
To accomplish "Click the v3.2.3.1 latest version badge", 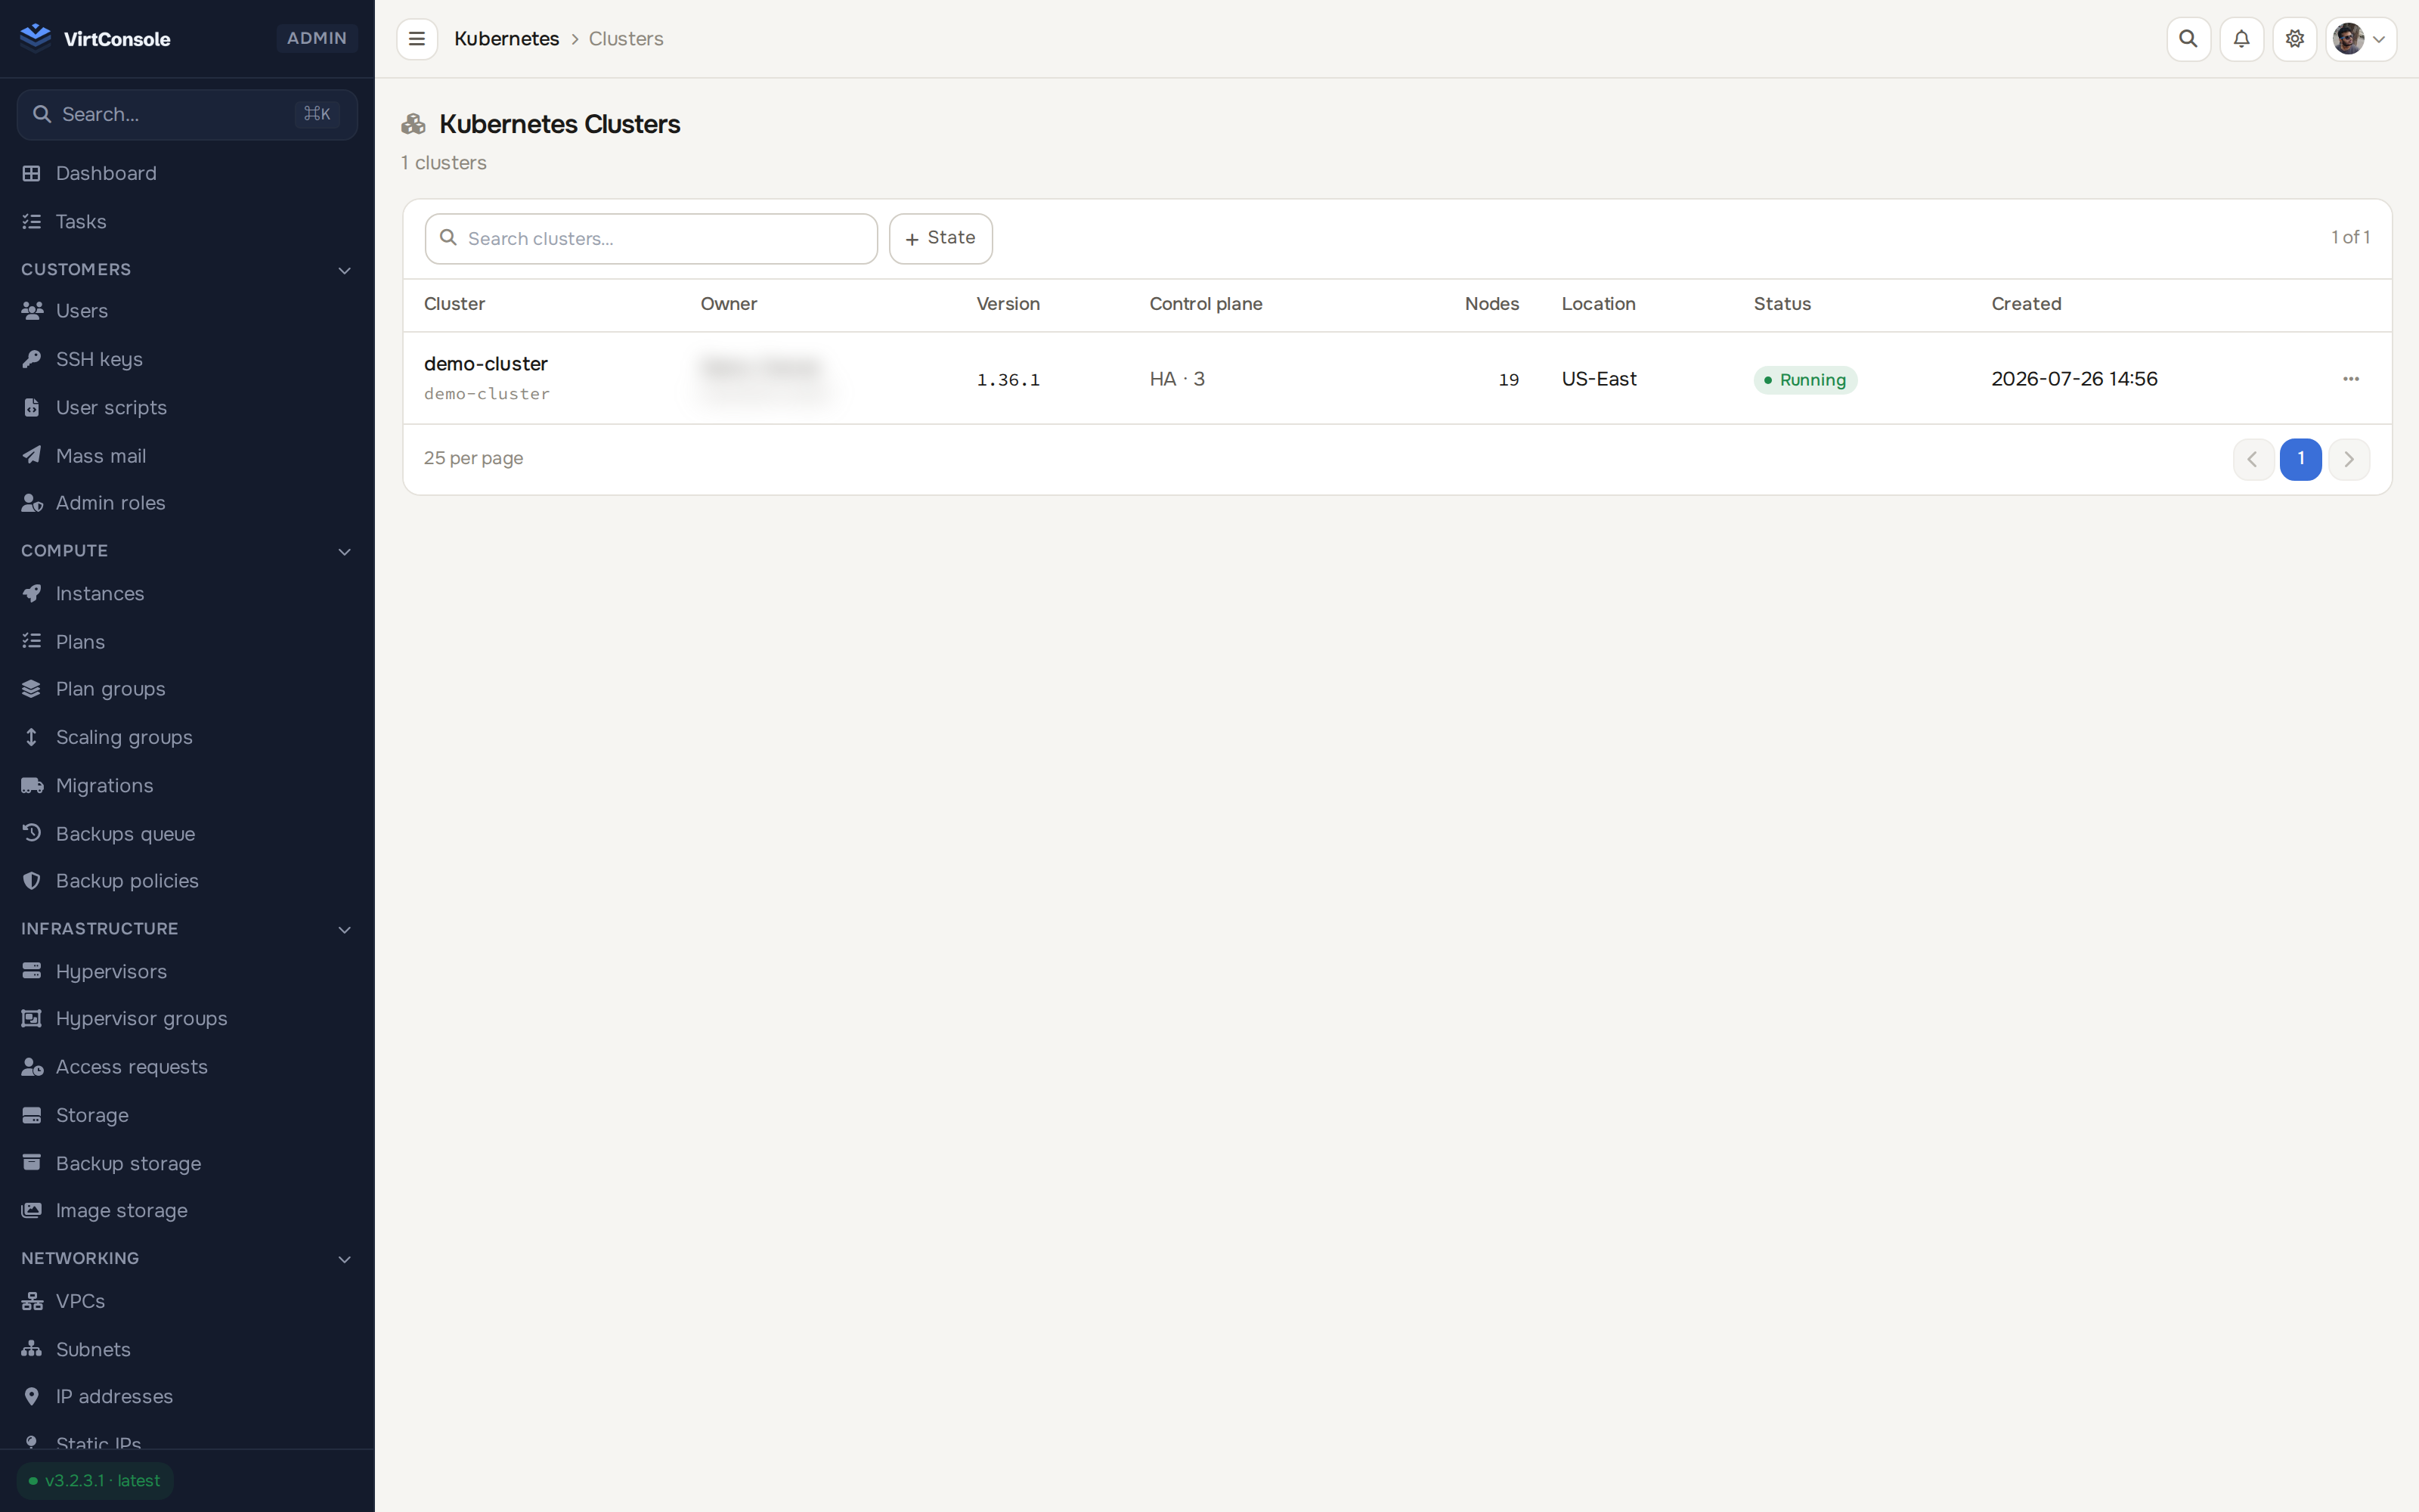I will tap(95, 1480).
